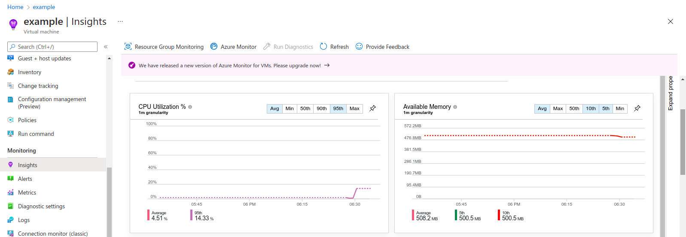686x237 pixels.
Task: Pin the Available Memory chart
Action: [637, 108]
